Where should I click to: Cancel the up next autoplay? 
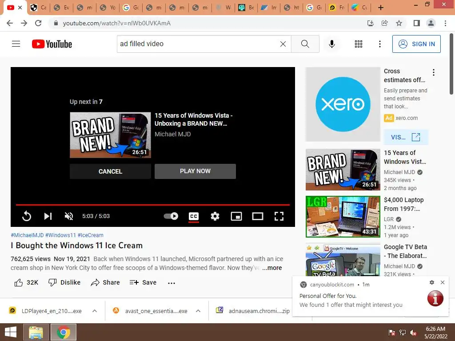click(110, 171)
